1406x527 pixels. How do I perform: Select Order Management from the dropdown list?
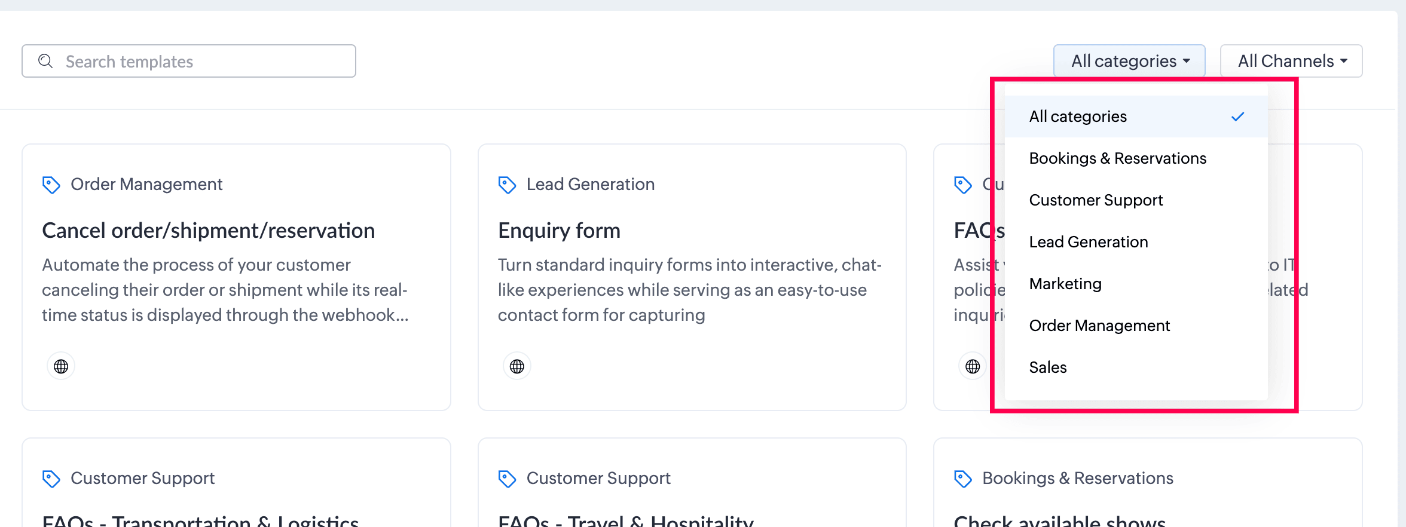(1136, 326)
